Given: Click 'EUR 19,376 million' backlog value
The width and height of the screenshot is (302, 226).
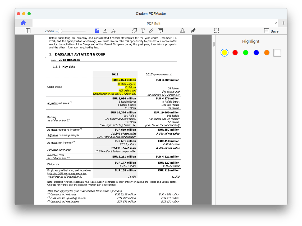Looking at the screenshot, I should (123, 112).
